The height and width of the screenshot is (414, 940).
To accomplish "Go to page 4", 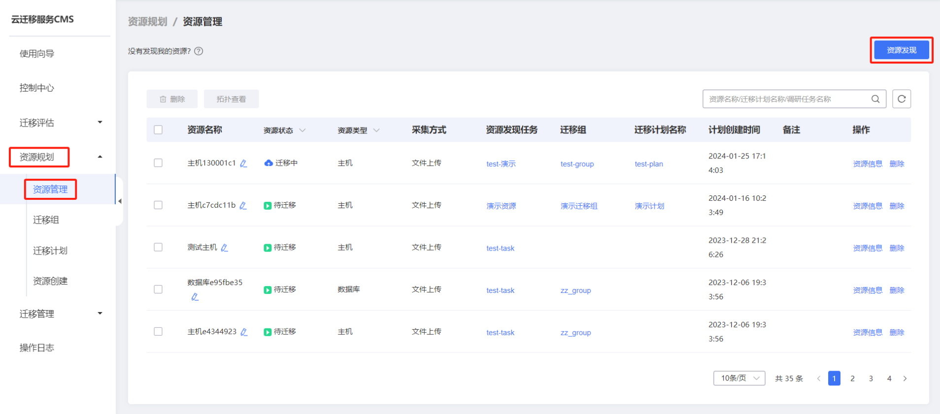I will (889, 379).
